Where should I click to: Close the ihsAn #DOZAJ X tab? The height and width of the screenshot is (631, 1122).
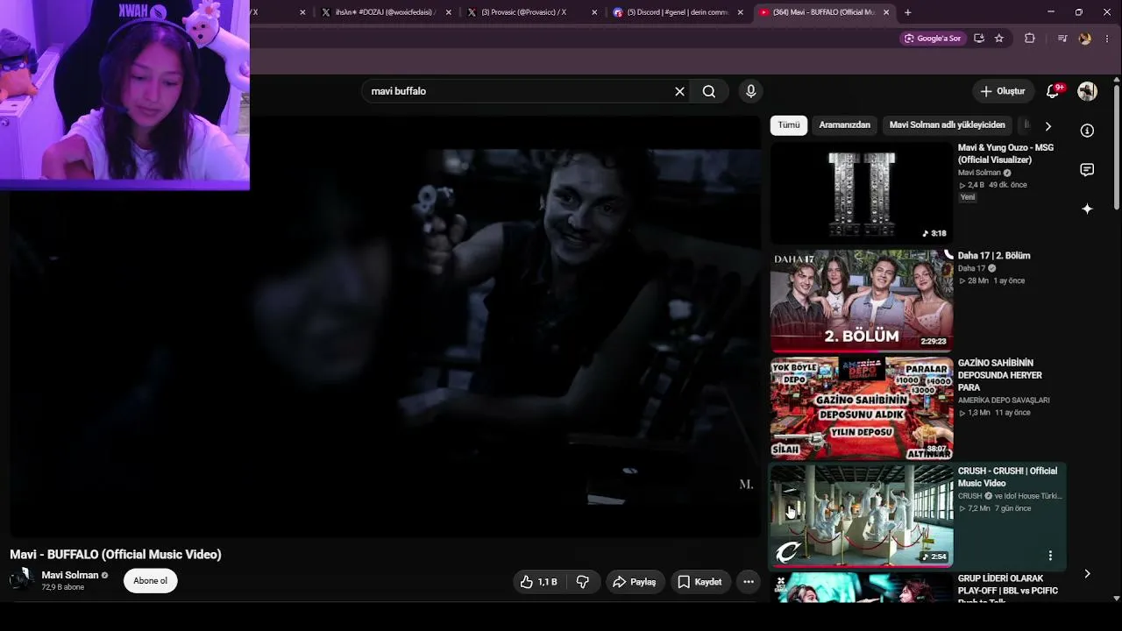[449, 12]
